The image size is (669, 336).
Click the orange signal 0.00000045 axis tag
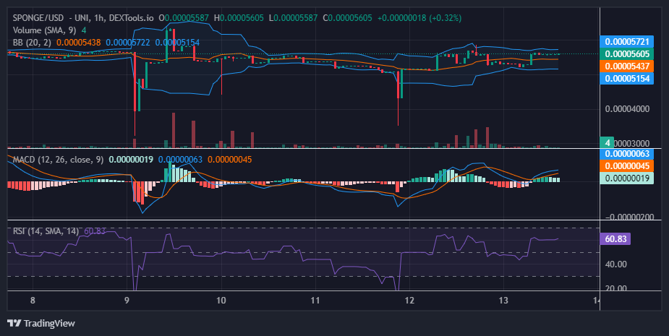(626, 166)
